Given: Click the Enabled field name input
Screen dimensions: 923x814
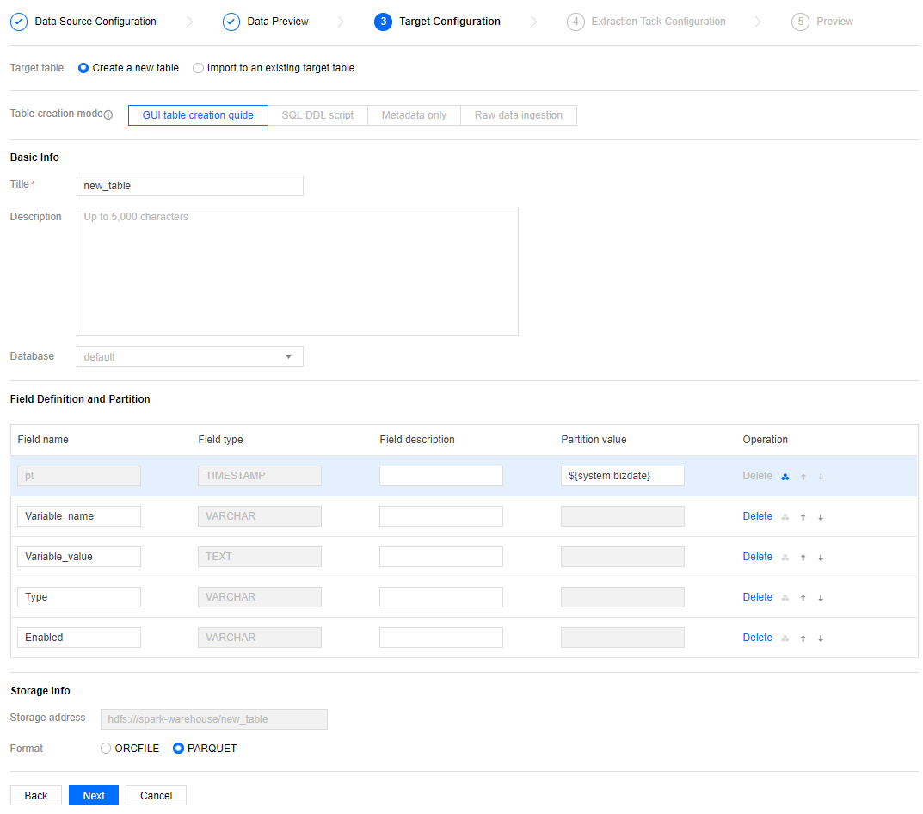Looking at the screenshot, I should 79,638.
